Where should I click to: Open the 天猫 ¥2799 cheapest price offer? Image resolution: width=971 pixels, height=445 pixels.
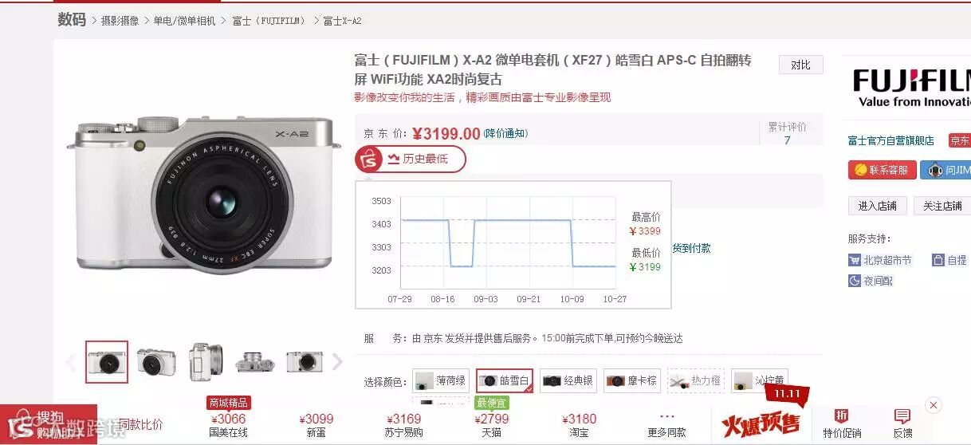coord(491,423)
